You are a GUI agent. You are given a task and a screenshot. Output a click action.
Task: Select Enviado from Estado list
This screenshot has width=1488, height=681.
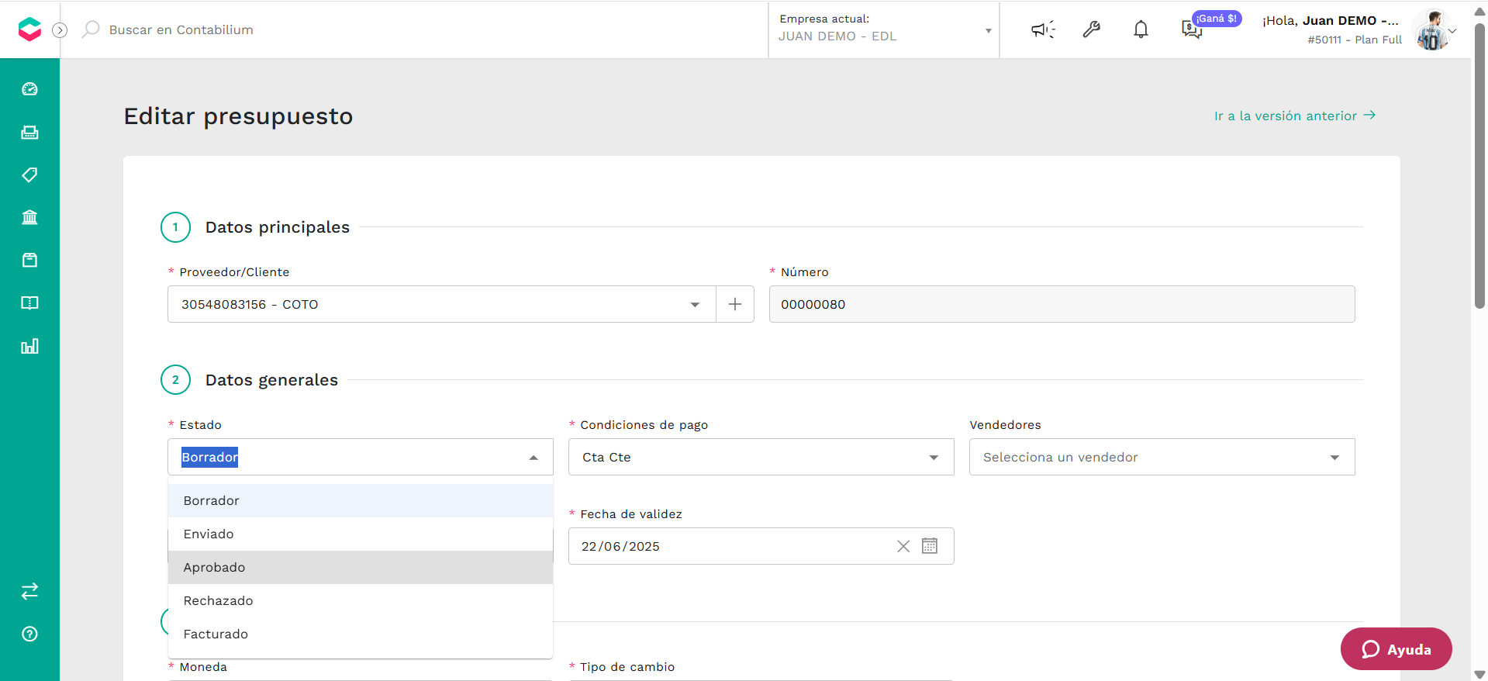click(x=361, y=534)
